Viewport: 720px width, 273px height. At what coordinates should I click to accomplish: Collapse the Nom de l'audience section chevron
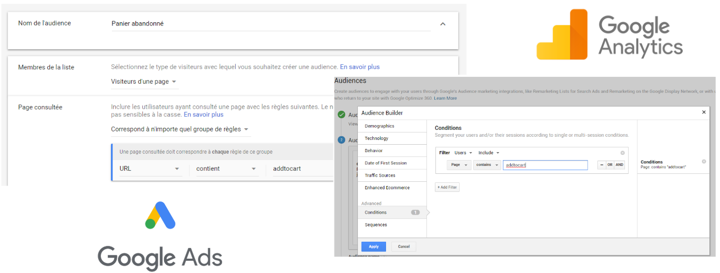pos(443,24)
